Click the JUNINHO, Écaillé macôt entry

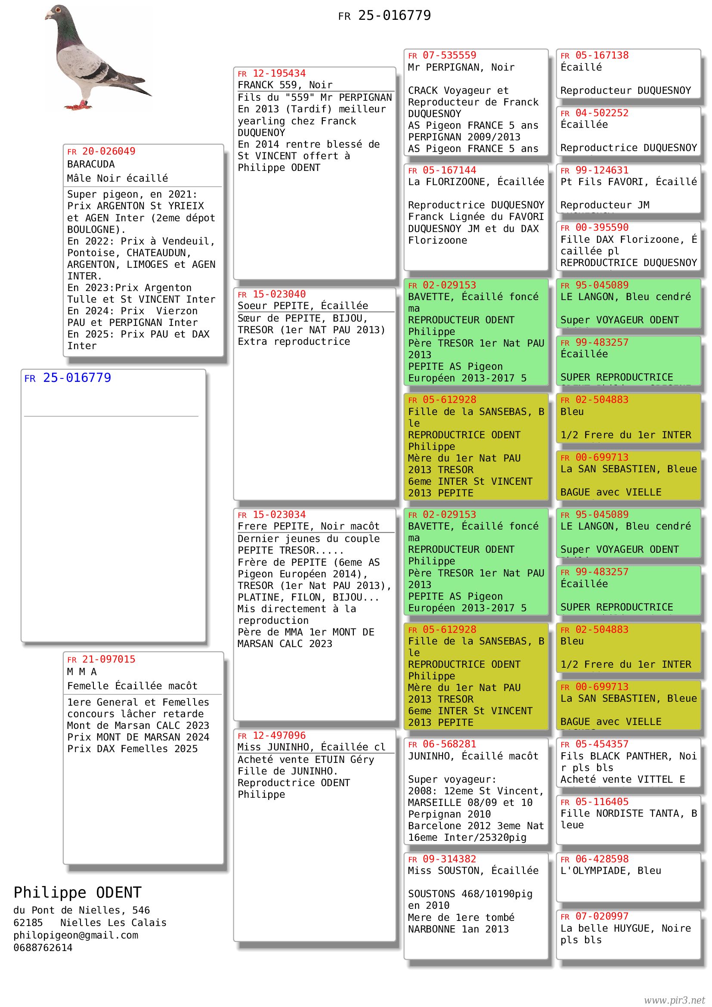pos(473,756)
